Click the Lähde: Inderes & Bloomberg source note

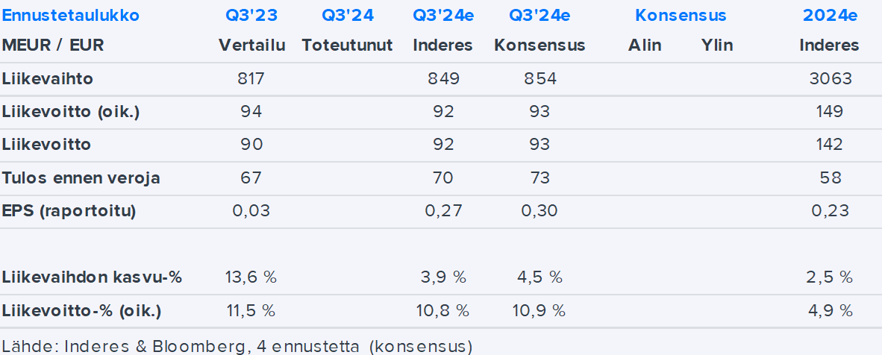click(x=237, y=346)
